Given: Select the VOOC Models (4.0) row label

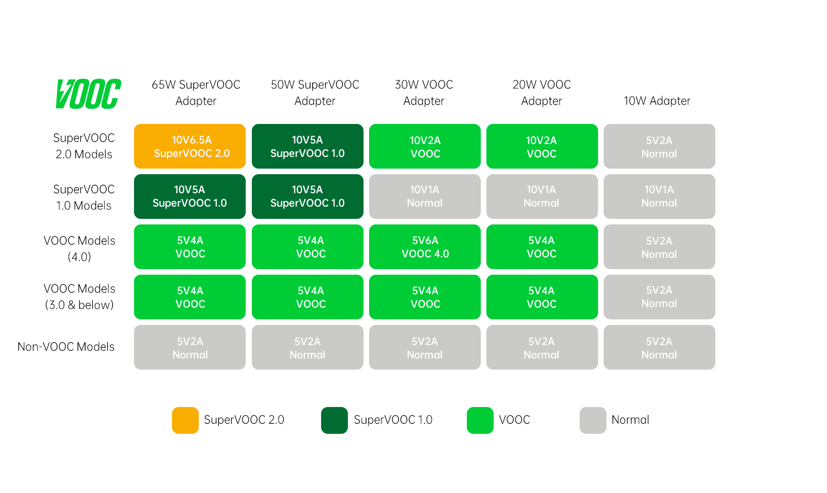Looking at the screenshot, I should click(x=79, y=248).
